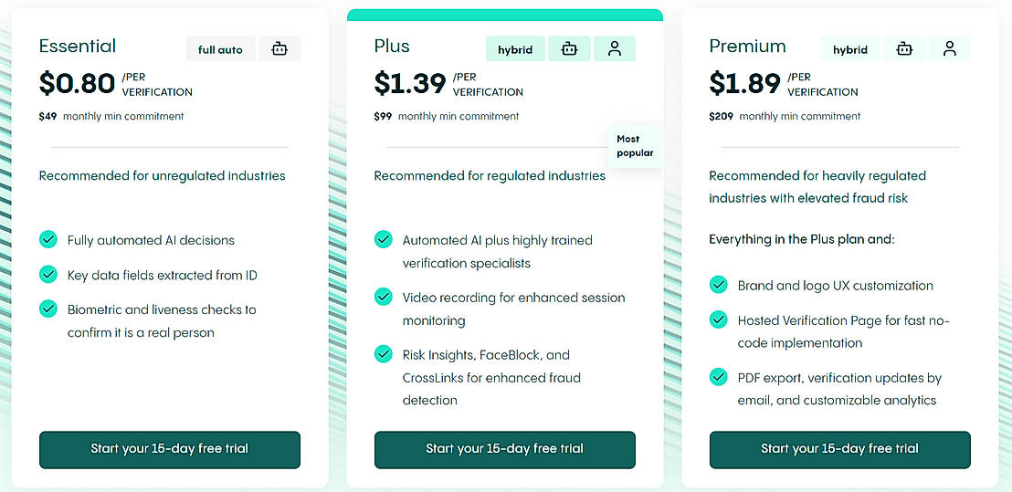1012x492 pixels.
Task: Click the robot icon on the Plus plan
Action: pyautogui.click(x=569, y=49)
